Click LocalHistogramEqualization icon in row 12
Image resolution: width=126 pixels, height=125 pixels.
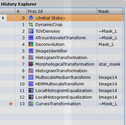[31, 97]
